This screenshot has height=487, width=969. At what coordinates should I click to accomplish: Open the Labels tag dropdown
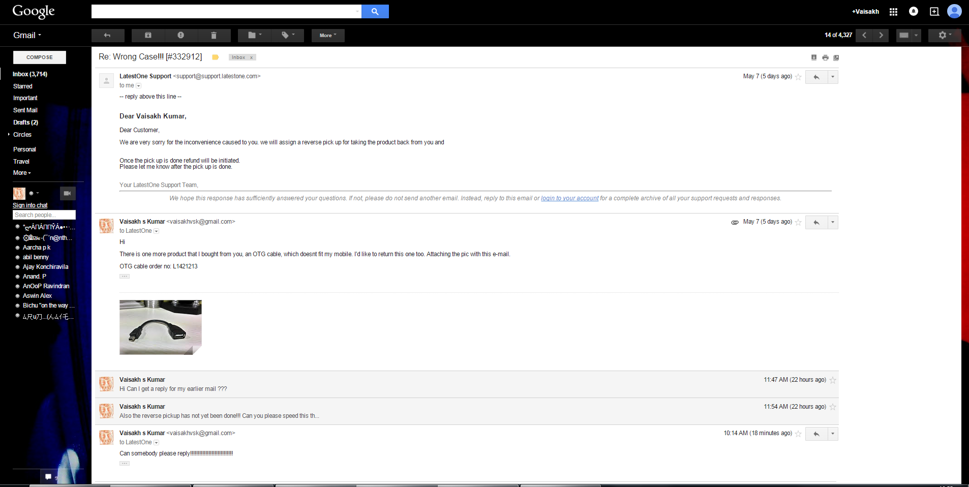pos(288,35)
